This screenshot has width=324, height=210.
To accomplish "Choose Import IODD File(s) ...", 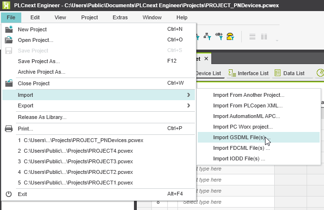I will pos(259,158).
